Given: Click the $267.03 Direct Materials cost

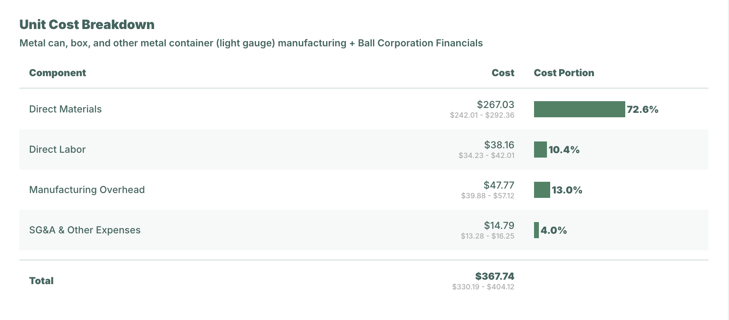Looking at the screenshot, I should coord(495,105).
